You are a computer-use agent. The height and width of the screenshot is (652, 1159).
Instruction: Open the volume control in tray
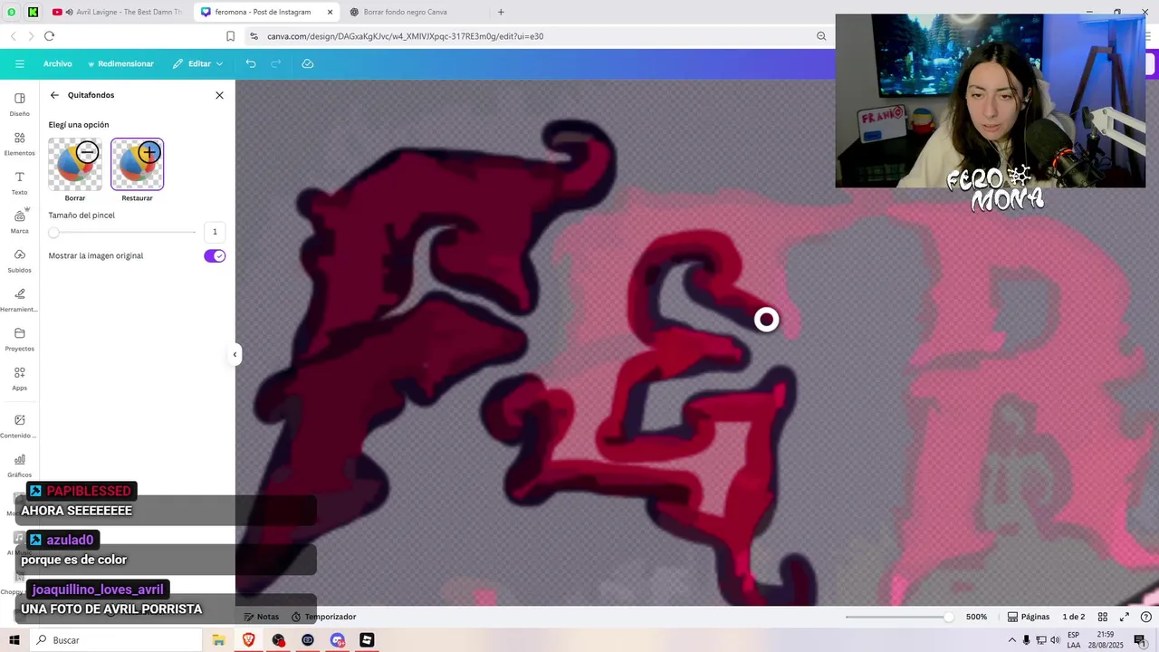tap(1055, 640)
